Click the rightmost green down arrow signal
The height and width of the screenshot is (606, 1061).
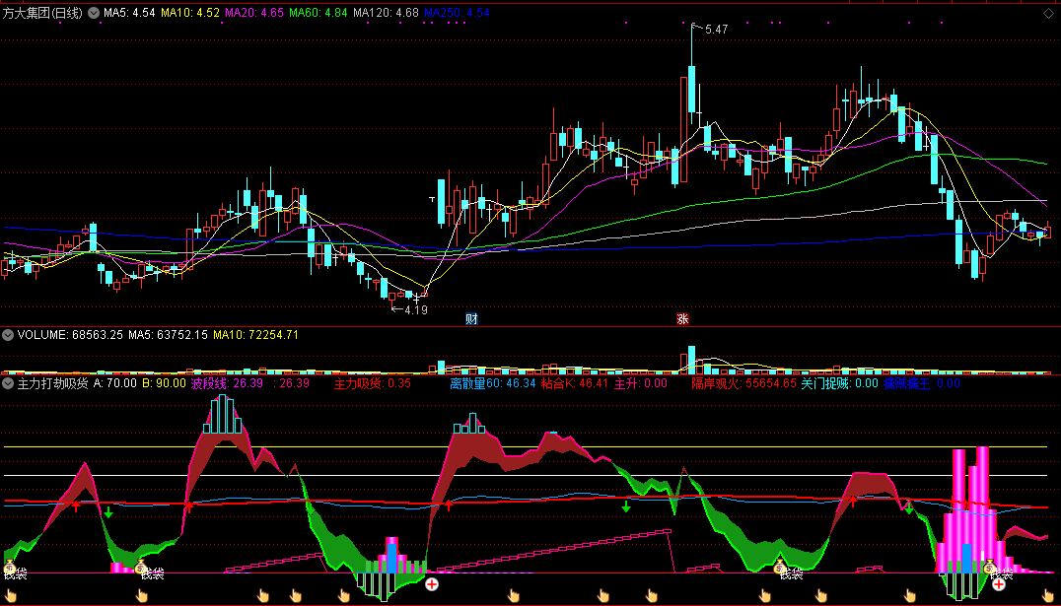(x=909, y=507)
